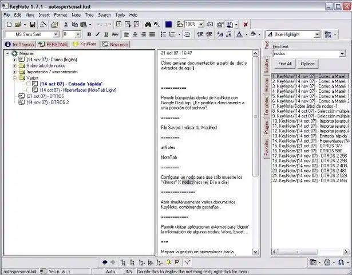352x275 pixels.
Task: Apply underline formatting
Action: (x=106, y=34)
